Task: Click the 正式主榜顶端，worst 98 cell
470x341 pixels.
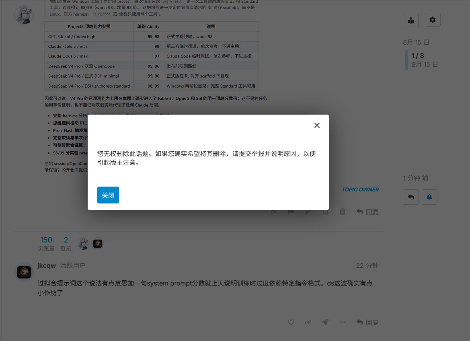Action: (211, 37)
